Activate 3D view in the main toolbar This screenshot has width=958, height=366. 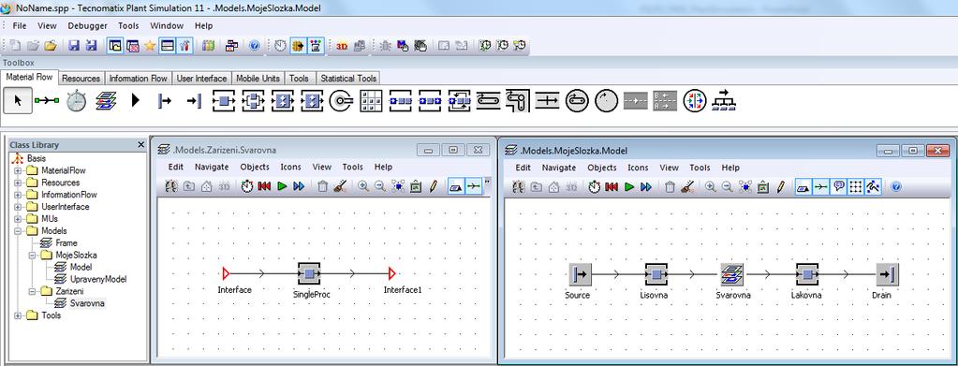[342, 46]
